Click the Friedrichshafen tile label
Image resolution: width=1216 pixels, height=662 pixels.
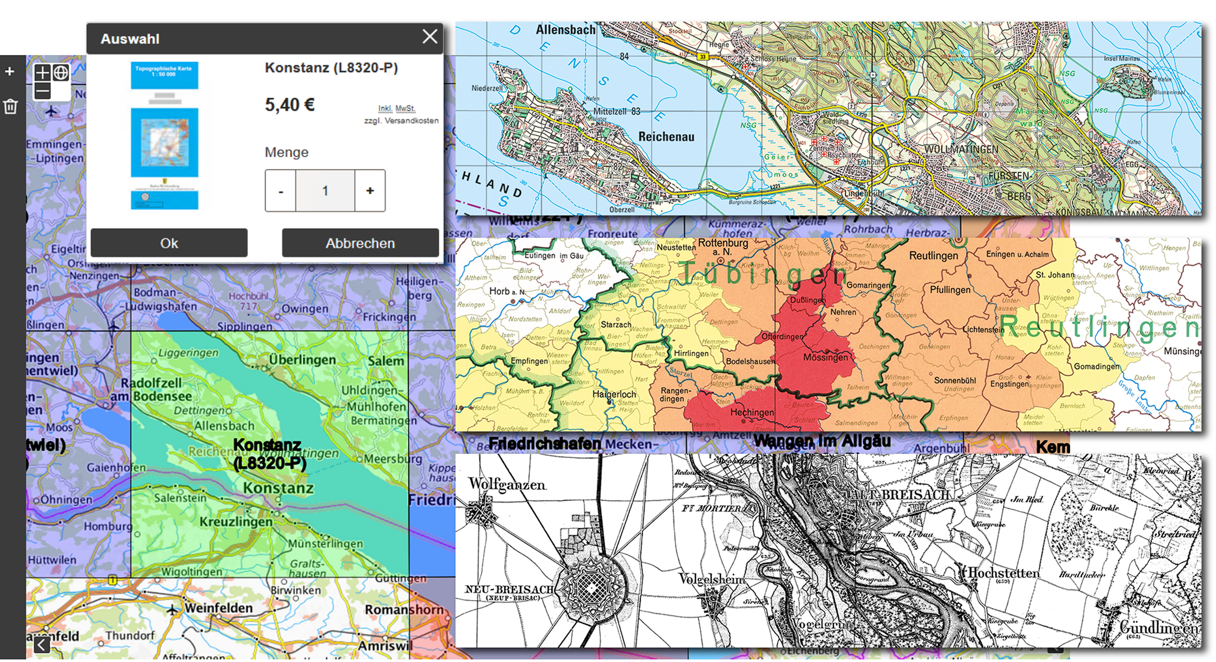tap(544, 443)
